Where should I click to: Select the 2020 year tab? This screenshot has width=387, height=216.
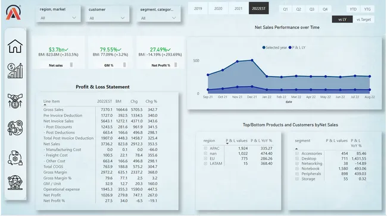(218, 8)
